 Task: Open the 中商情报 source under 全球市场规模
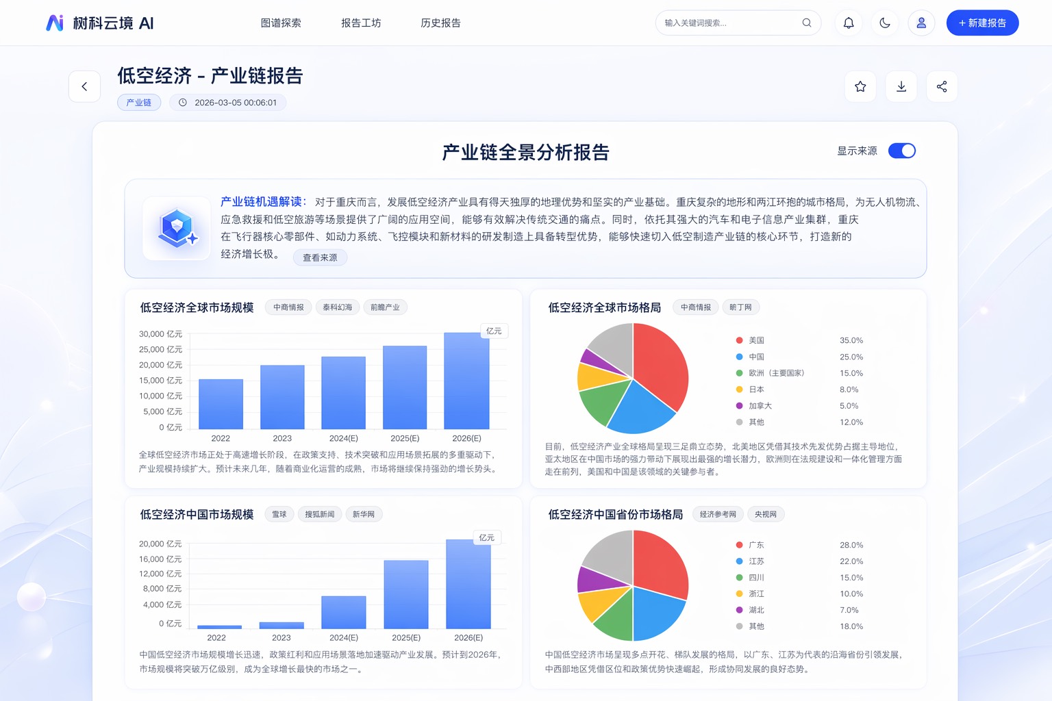[288, 307]
